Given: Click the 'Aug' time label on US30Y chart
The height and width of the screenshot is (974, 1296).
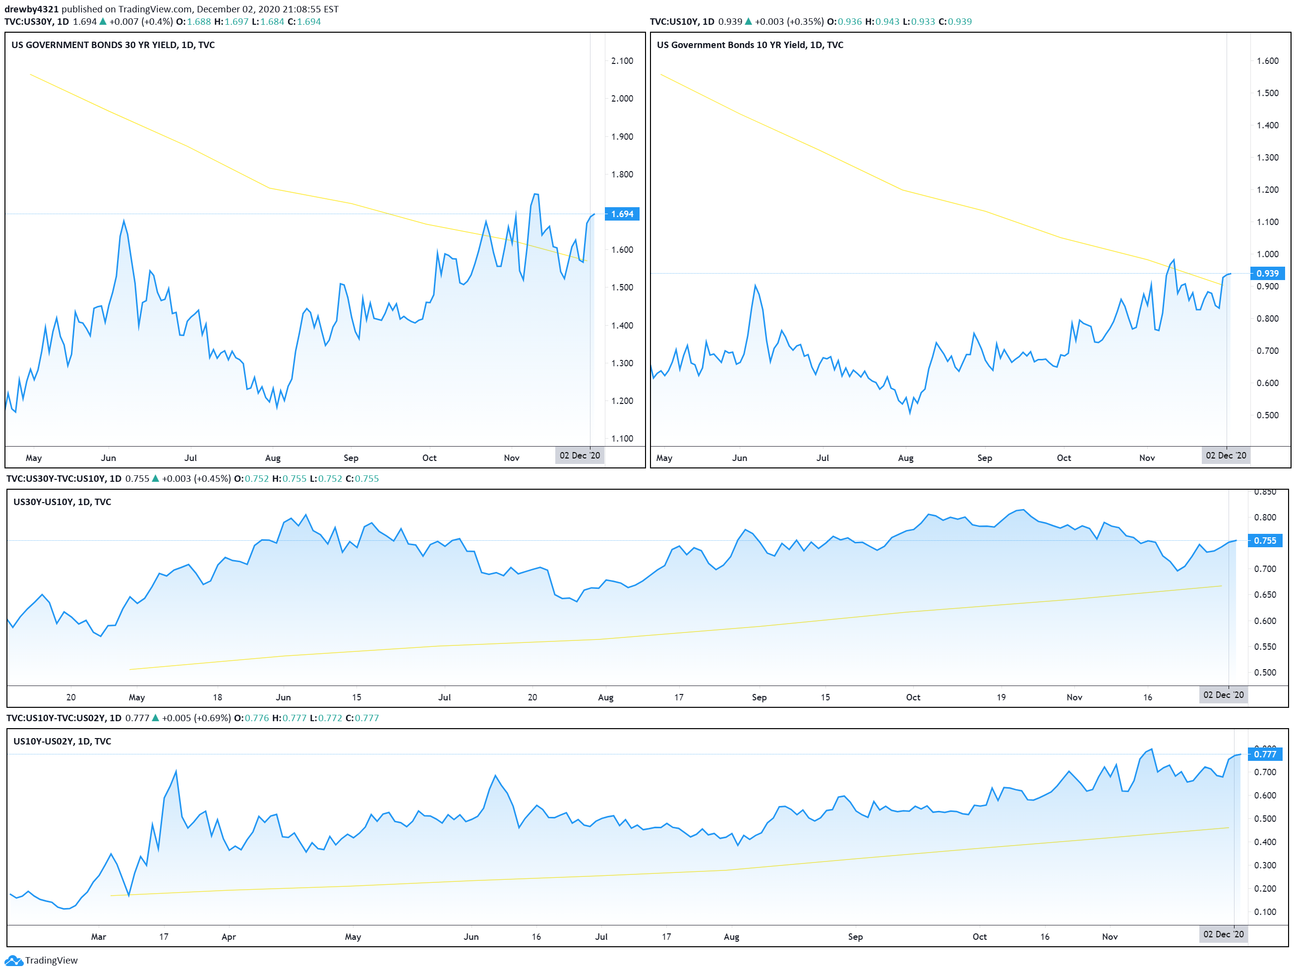Looking at the screenshot, I should point(273,458).
